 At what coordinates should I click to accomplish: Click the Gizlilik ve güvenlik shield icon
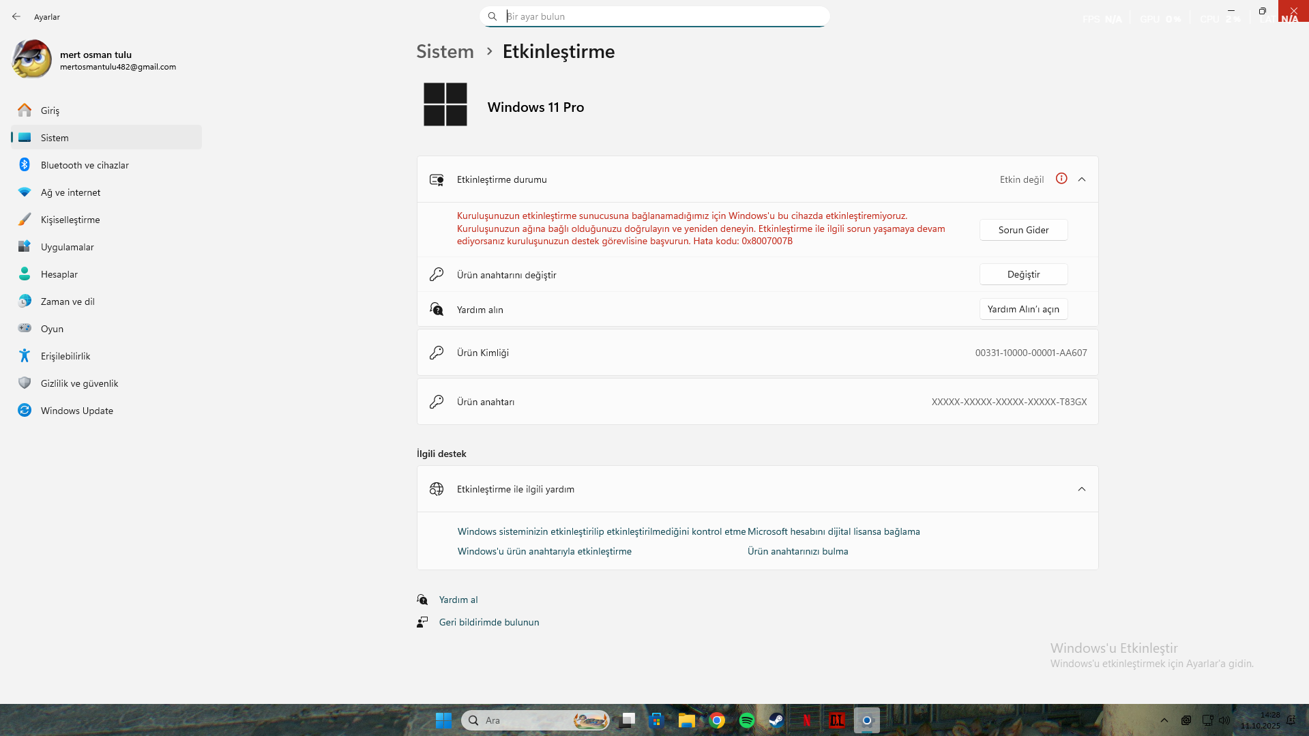25,383
